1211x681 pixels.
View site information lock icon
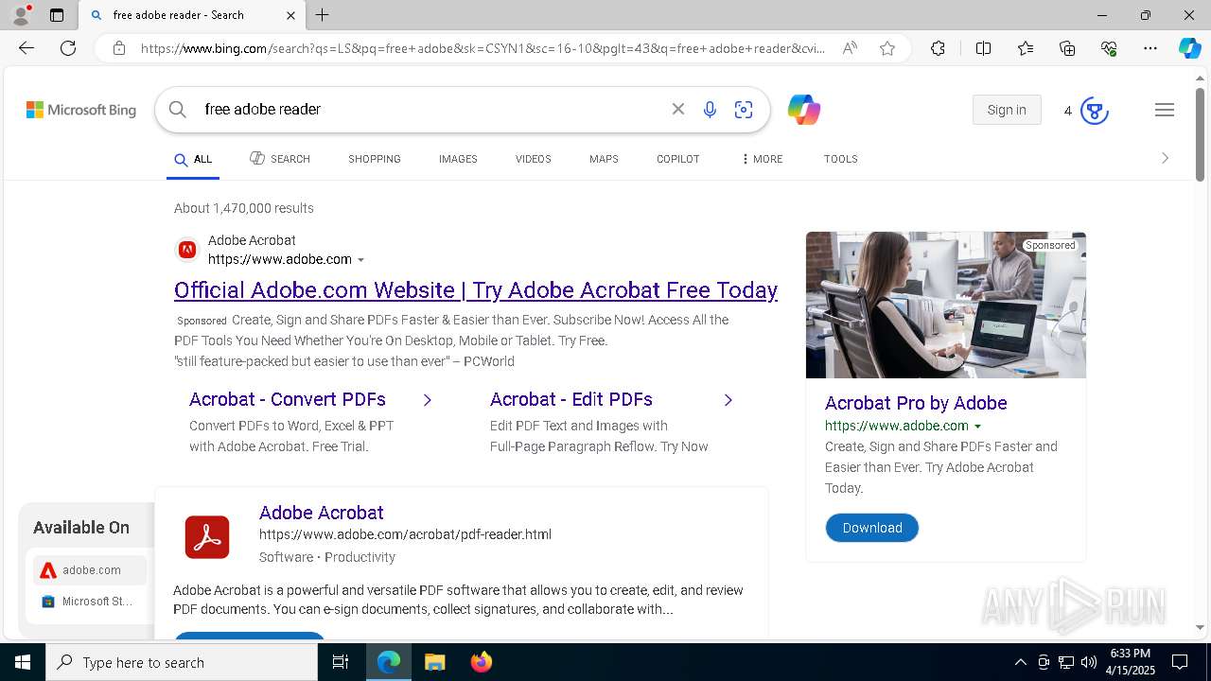coord(119,48)
